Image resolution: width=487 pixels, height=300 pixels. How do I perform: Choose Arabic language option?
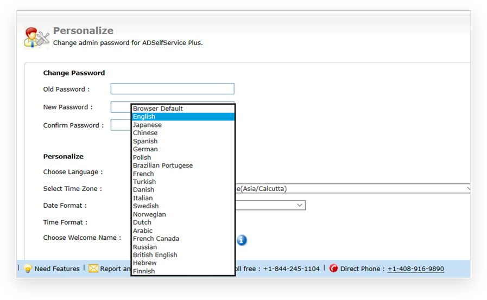coord(183,231)
